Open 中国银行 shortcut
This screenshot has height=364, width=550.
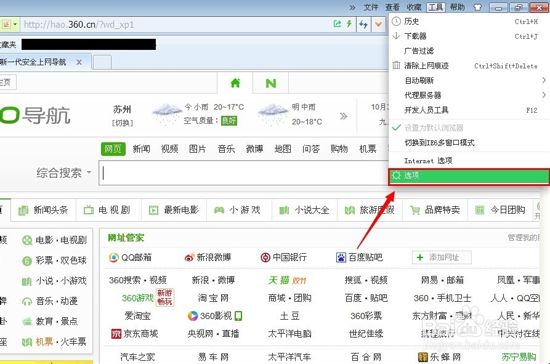click(284, 257)
